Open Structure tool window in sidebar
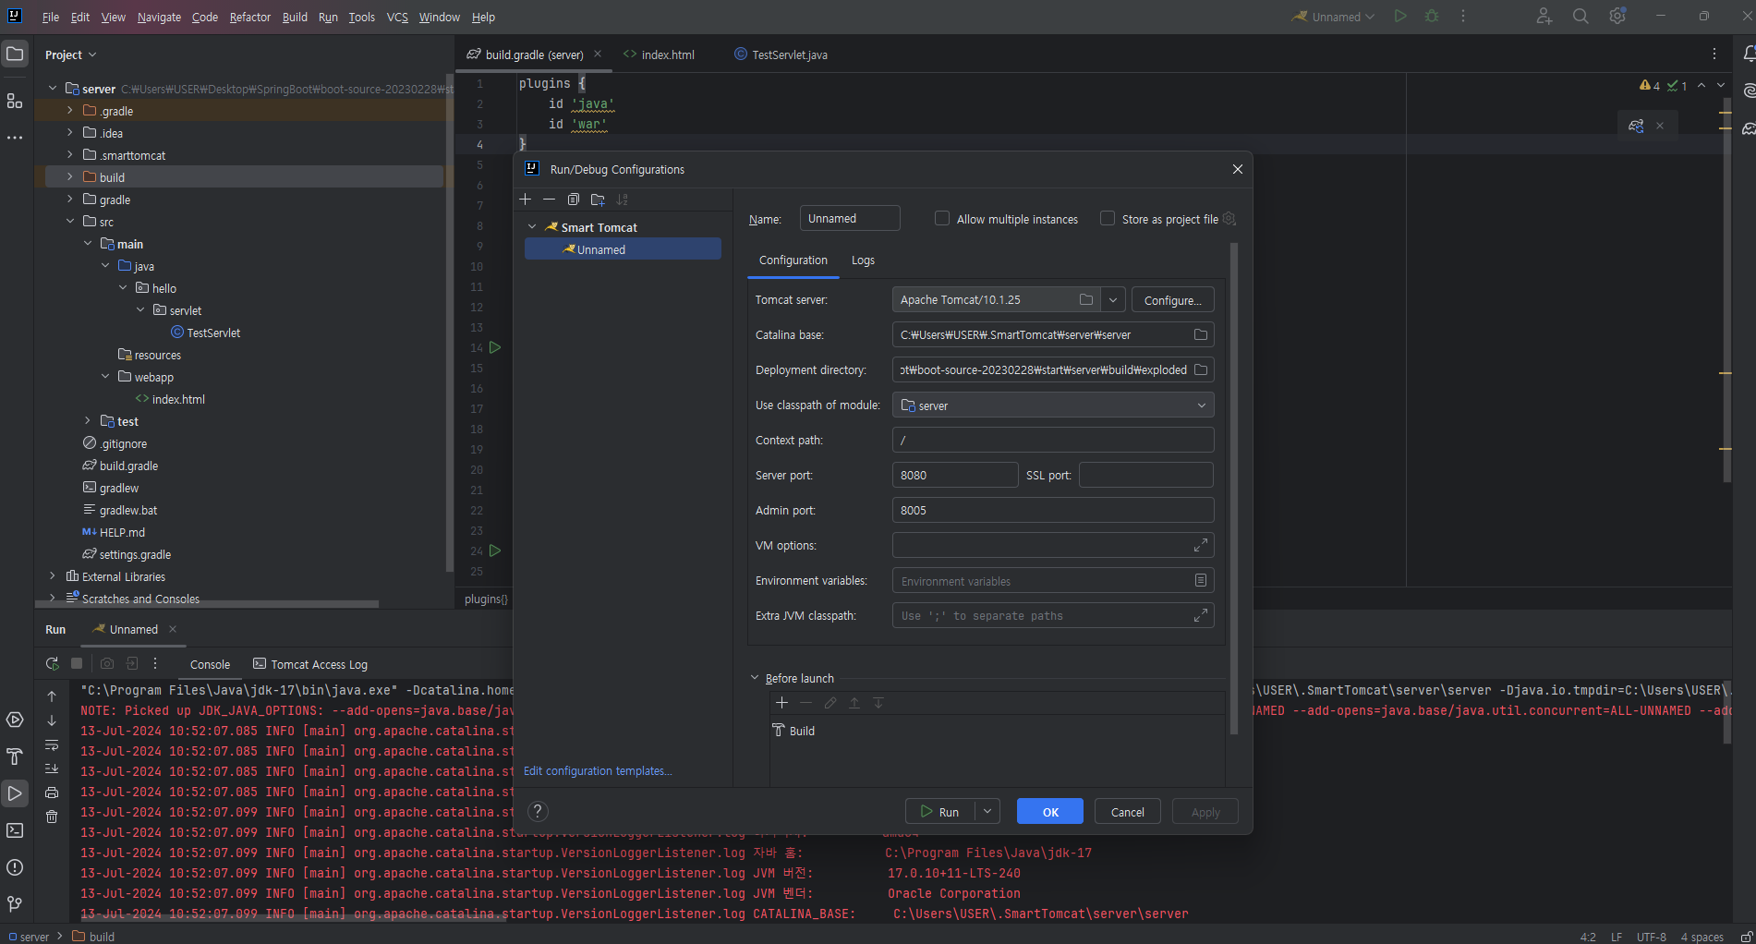1756x944 pixels. tap(15, 101)
